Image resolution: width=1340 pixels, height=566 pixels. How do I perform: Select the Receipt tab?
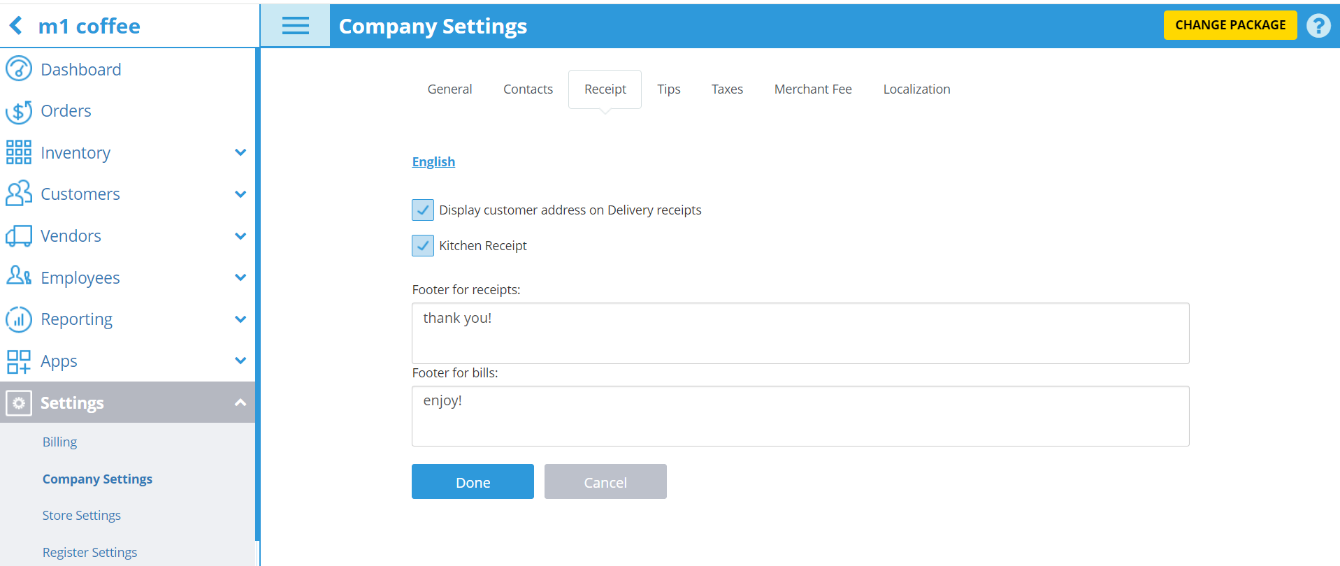click(605, 89)
